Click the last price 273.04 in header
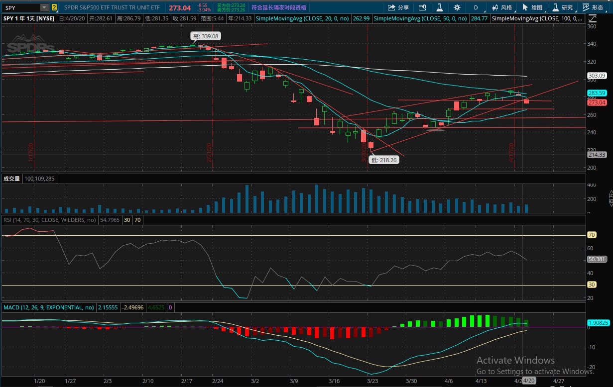This screenshot has height=387, width=613. (180, 7)
